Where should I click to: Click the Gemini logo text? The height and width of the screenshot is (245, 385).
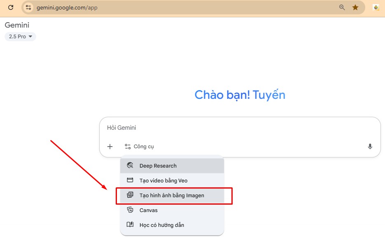(x=17, y=25)
